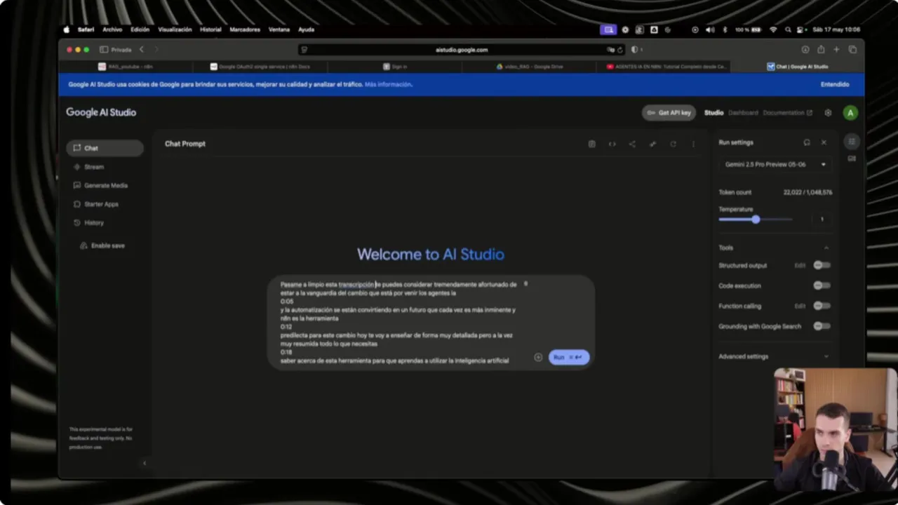The image size is (898, 505).
Task: Click Más información link in banner
Action: click(x=388, y=84)
